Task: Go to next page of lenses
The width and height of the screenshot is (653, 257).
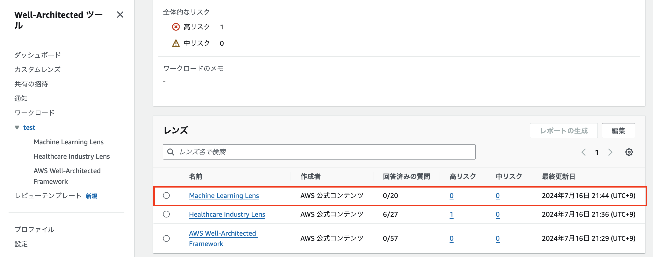Action: 610,152
